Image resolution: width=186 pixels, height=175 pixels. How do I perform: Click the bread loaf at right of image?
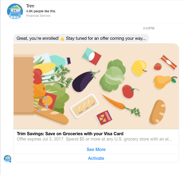157,112
